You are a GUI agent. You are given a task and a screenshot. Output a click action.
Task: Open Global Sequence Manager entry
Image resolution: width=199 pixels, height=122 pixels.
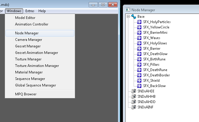pyautogui.click(x=40, y=85)
